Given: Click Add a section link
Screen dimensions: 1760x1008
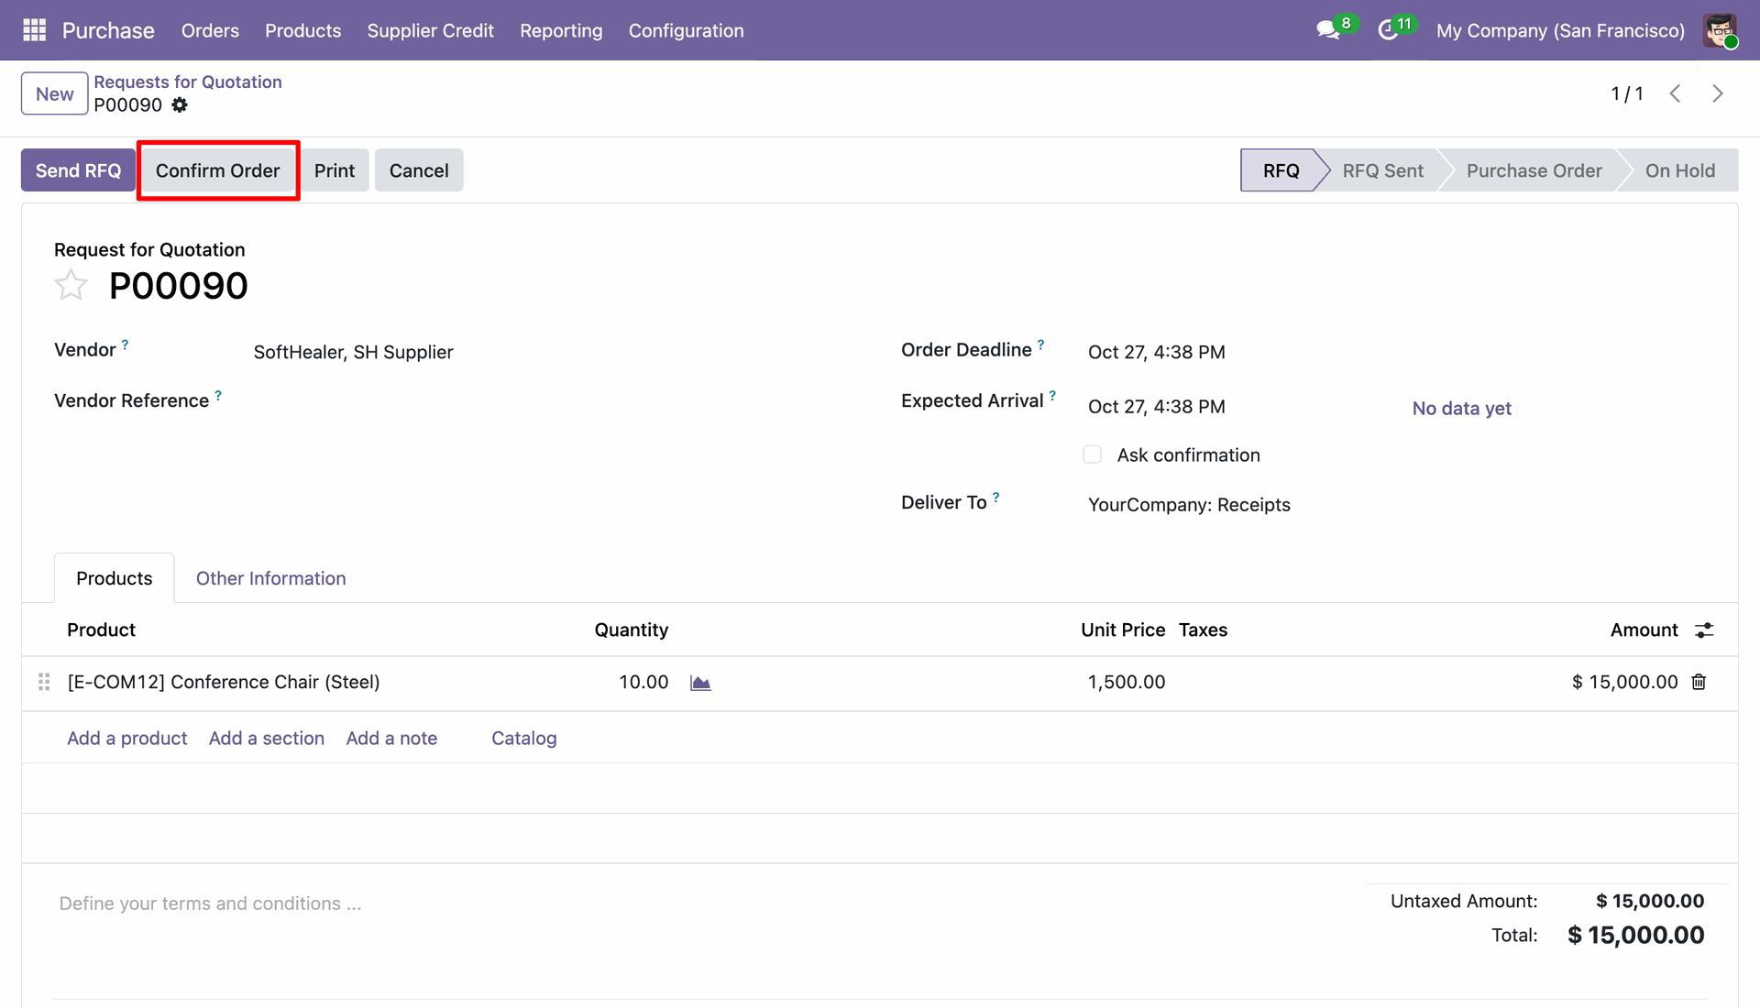Looking at the screenshot, I should pyautogui.click(x=267, y=739).
